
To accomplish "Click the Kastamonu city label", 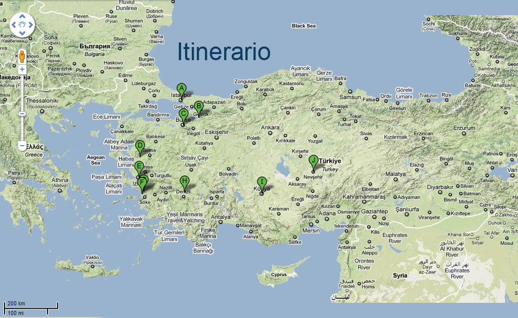I will [x=292, y=83].
